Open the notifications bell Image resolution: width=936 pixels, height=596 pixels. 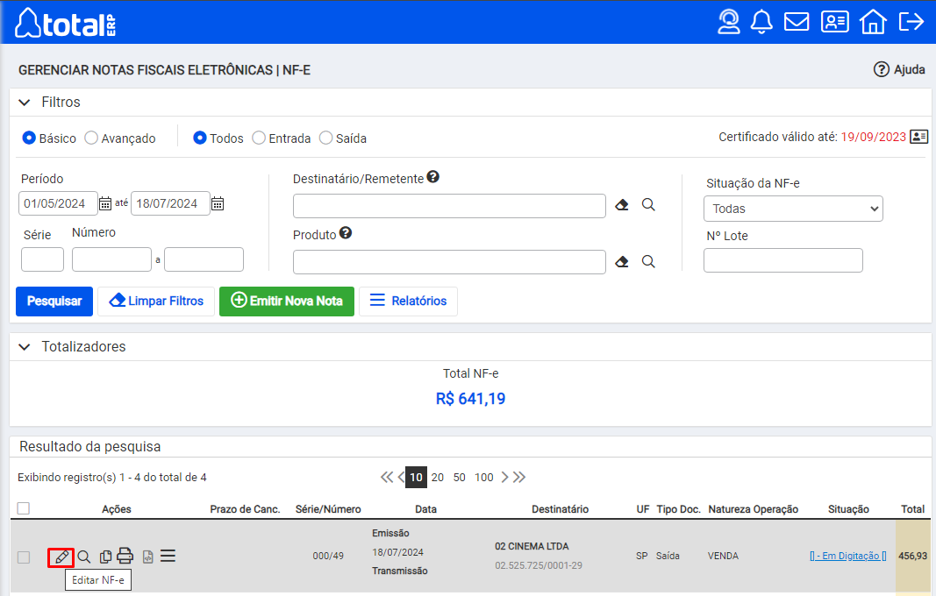pyautogui.click(x=761, y=22)
